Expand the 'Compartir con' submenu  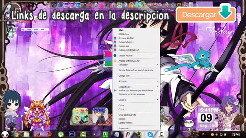coord(136,87)
